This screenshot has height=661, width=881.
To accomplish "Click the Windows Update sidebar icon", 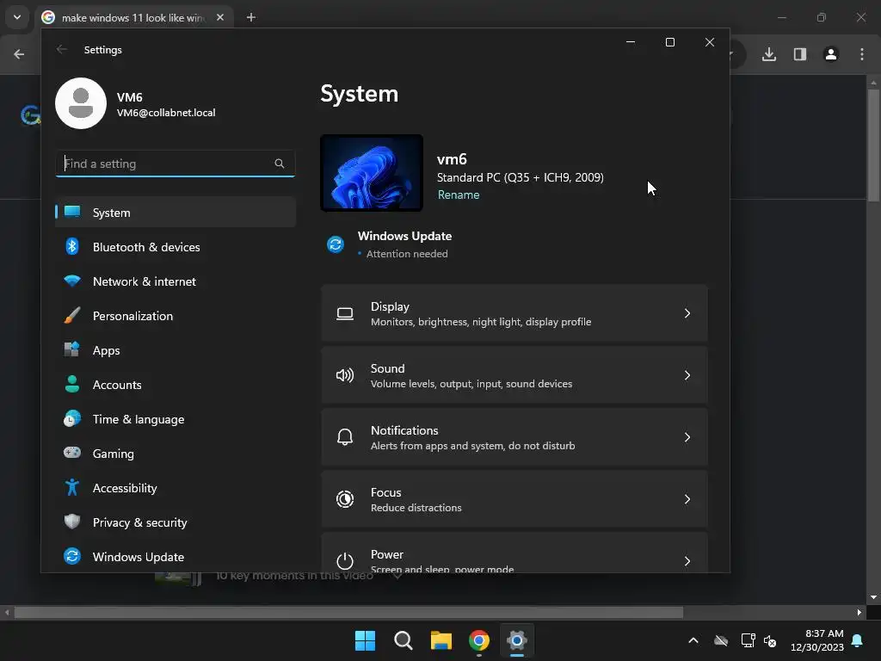I will coord(72,556).
